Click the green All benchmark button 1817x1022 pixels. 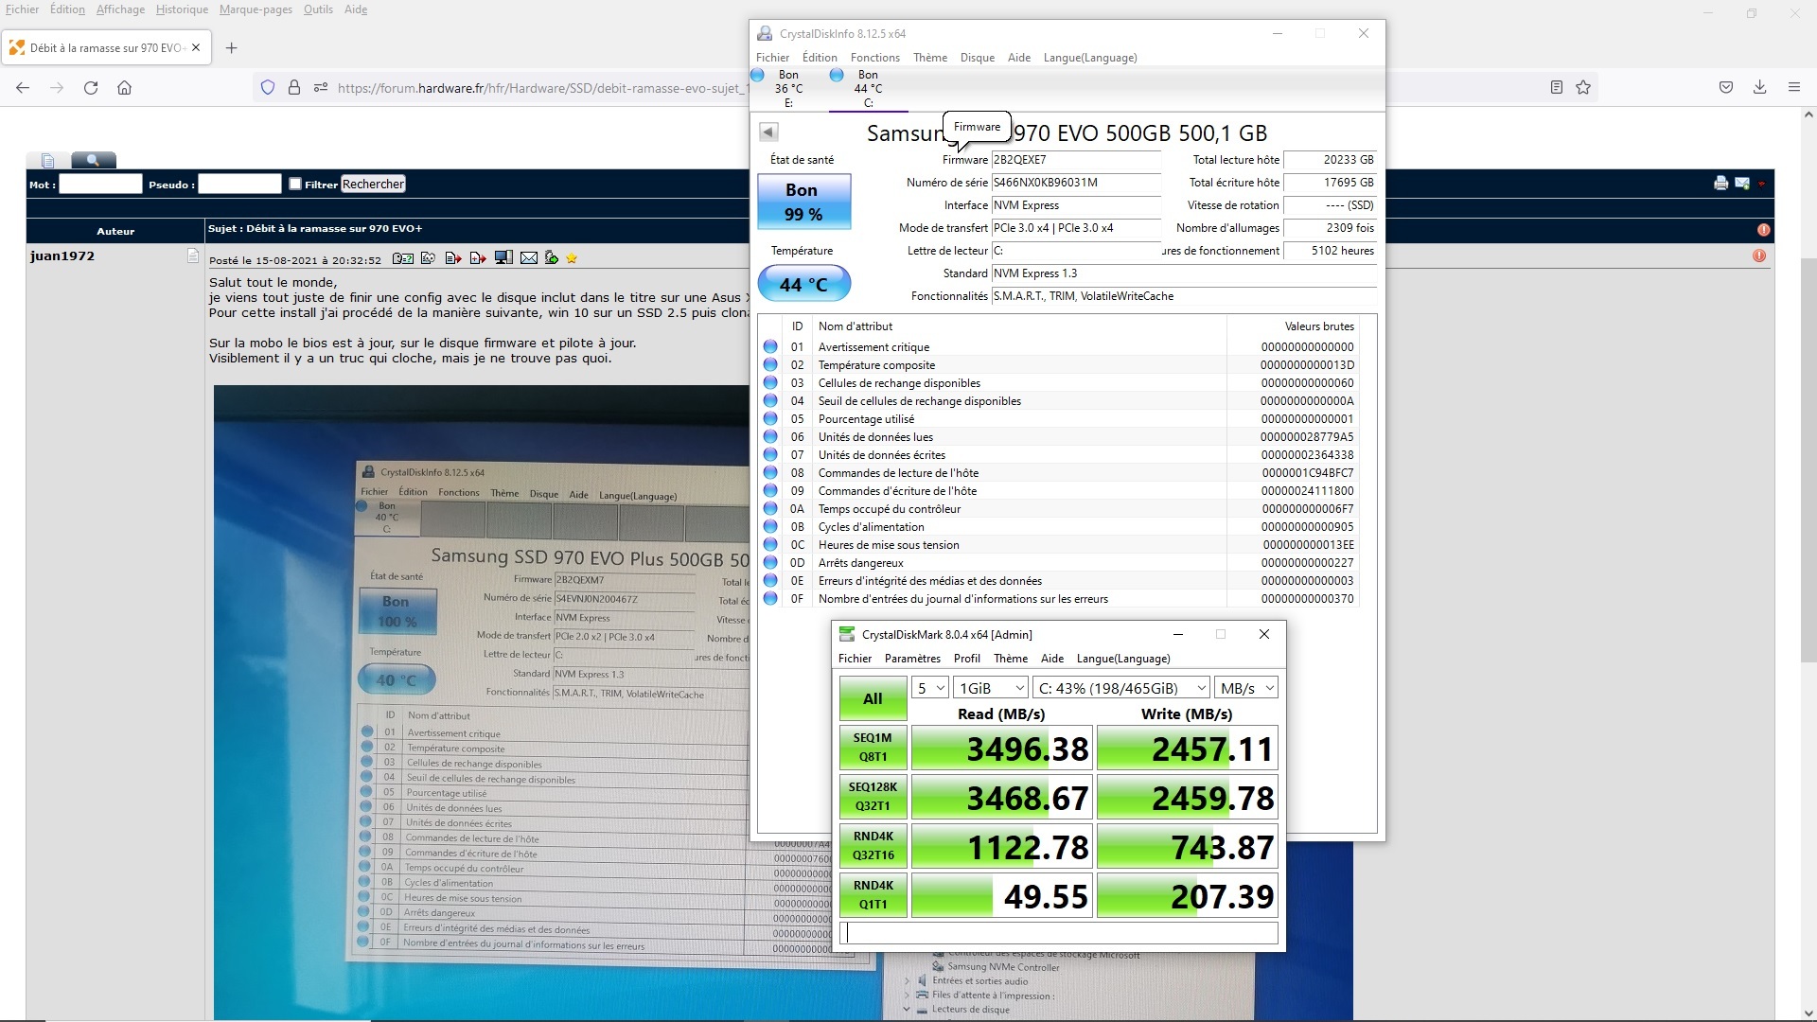[x=873, y=698]
